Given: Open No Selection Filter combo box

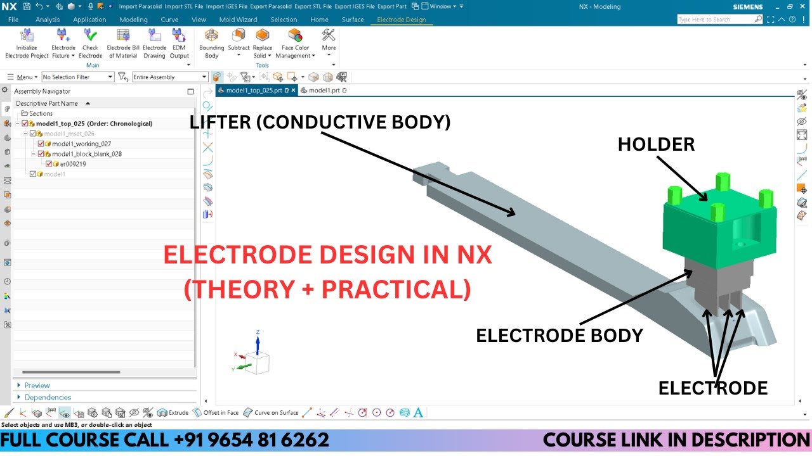Looking at the screenshot, I should [78, 77].
